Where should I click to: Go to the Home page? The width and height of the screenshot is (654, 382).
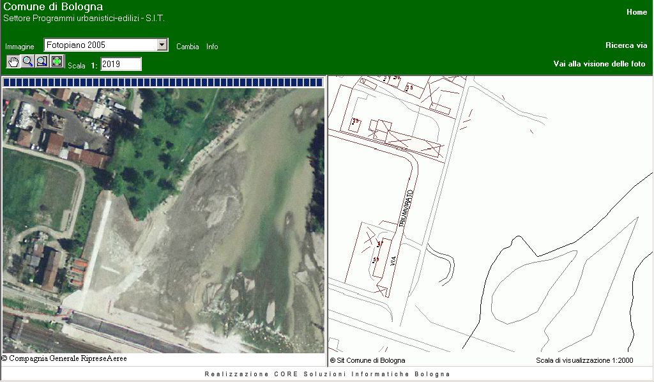pos(636,12)
